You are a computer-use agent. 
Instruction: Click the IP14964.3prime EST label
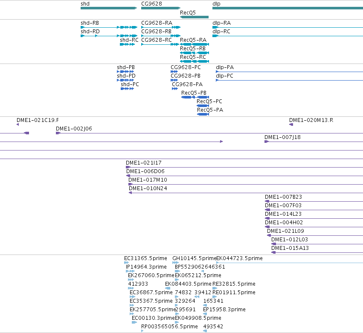click(146, 267)
